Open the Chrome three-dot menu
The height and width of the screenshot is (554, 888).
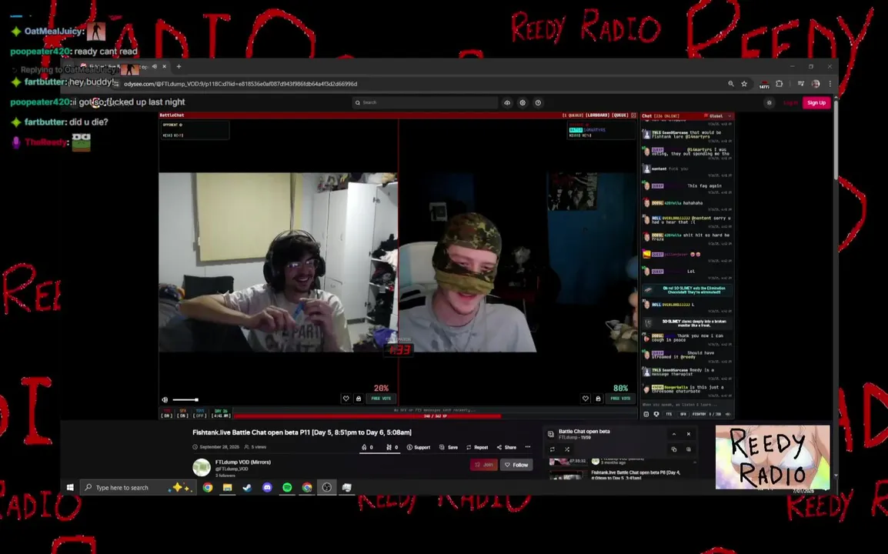830,84
